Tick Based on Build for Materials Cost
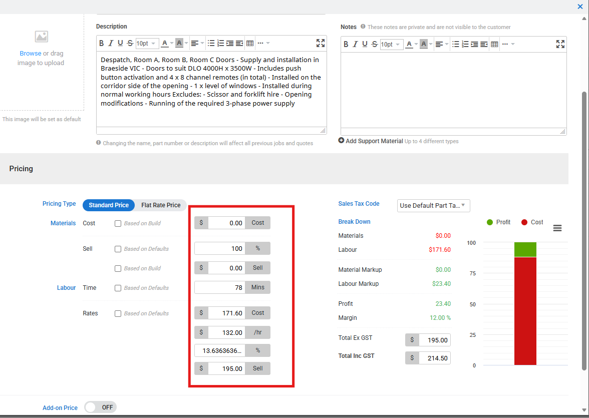Image resolution: width=589 pixels, height=418 pixels. 118,223
